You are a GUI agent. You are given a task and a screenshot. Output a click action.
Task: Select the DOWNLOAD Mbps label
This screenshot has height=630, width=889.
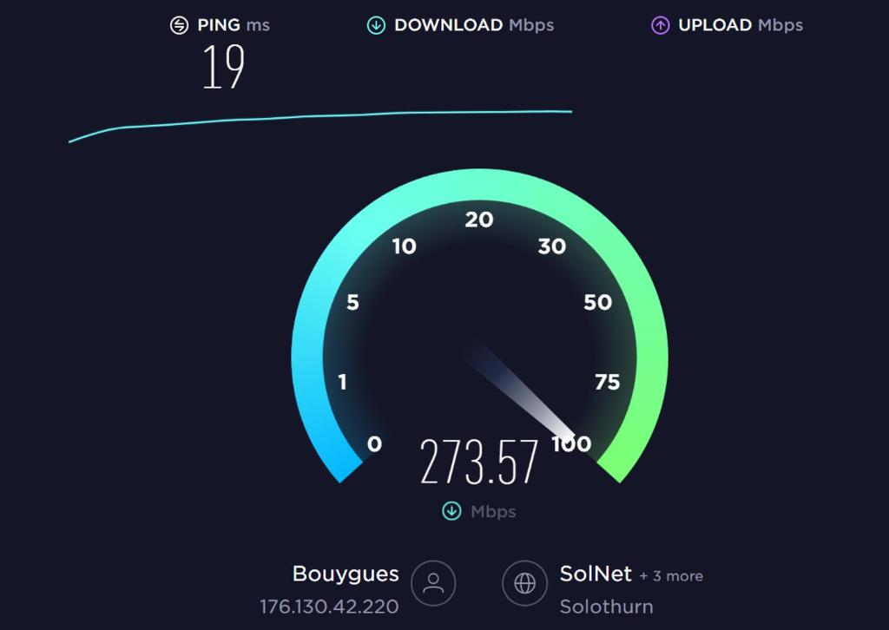click(x=474, y=25)
